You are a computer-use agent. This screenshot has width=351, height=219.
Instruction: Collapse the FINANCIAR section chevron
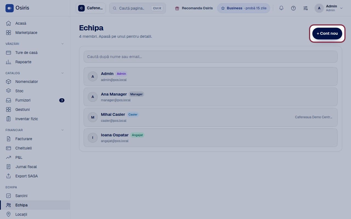coord(62,130)
